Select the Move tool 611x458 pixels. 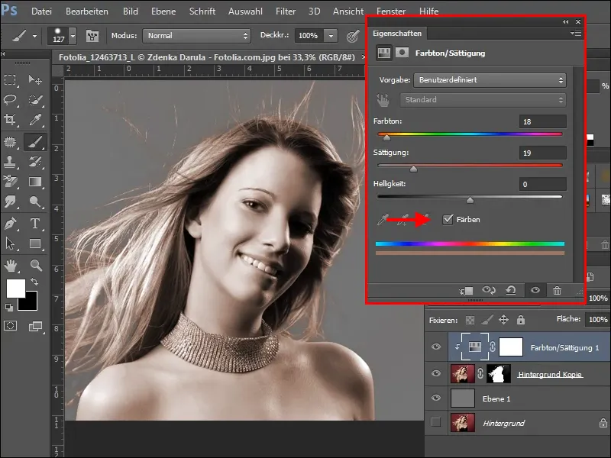click(35, 80)
